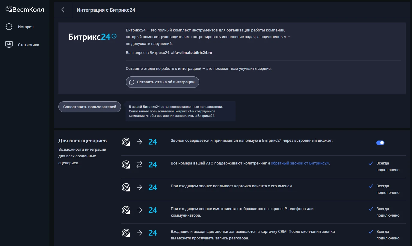Click the 24 icon in IP-phone row
This screenshot has width=412, height=246.
pyautogui.click(x=153, y=210)
